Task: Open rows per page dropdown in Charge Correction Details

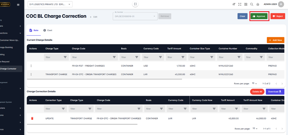Action: 255,129
